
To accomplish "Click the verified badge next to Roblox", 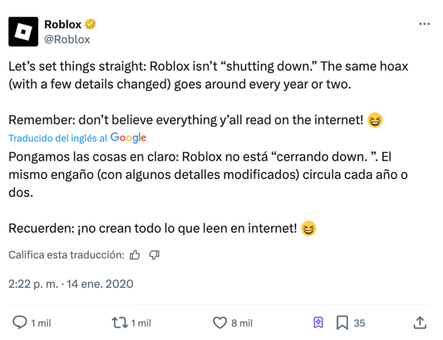I will coord(90,24).
